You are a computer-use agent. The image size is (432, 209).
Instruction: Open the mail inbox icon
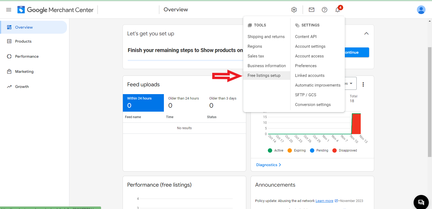pos(312,10)
